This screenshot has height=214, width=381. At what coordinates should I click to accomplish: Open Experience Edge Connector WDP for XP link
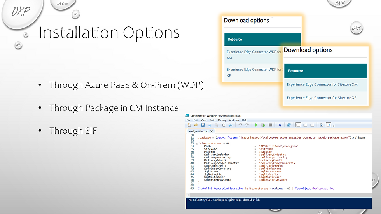(x=254, y=72)
